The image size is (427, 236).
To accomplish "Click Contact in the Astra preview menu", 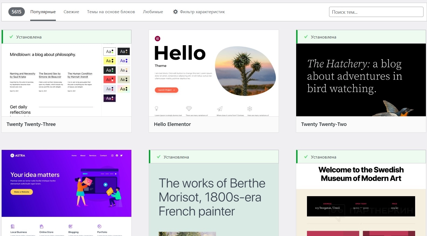I will 103,156.
